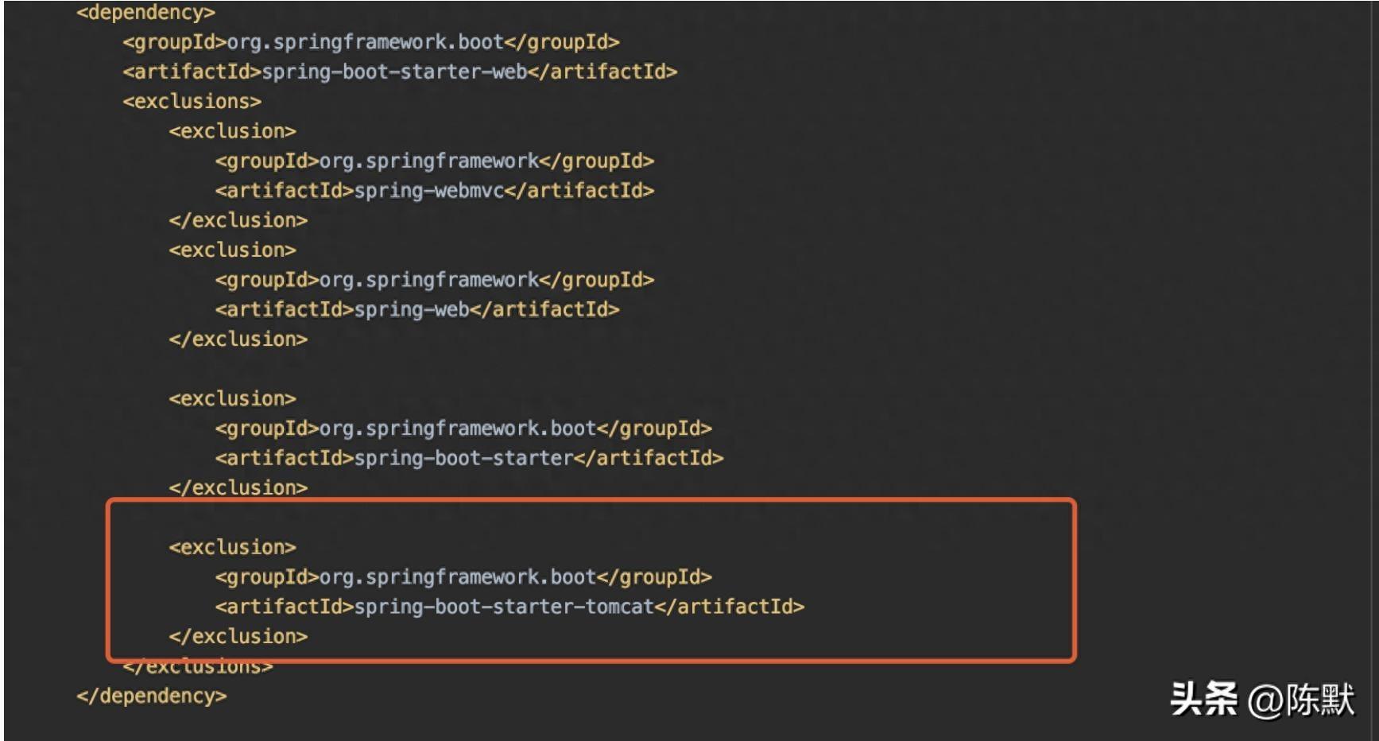Click the groupId line above the spring-web artifactId

click(x=434, y=280)
